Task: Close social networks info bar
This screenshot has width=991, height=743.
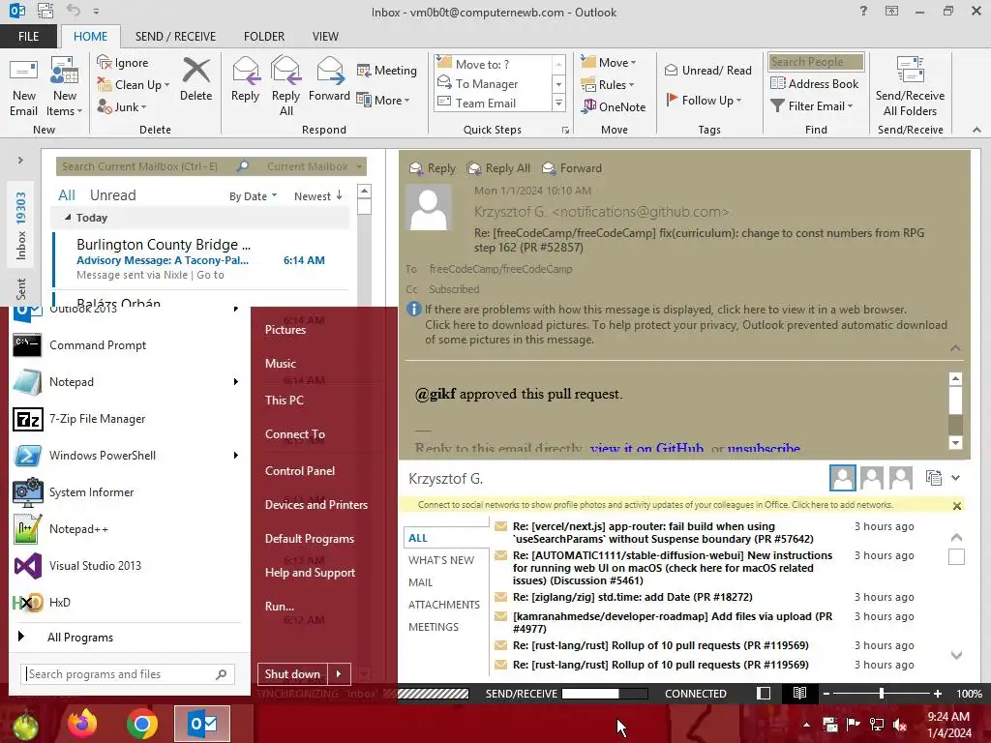Action: tap(957, 505)
